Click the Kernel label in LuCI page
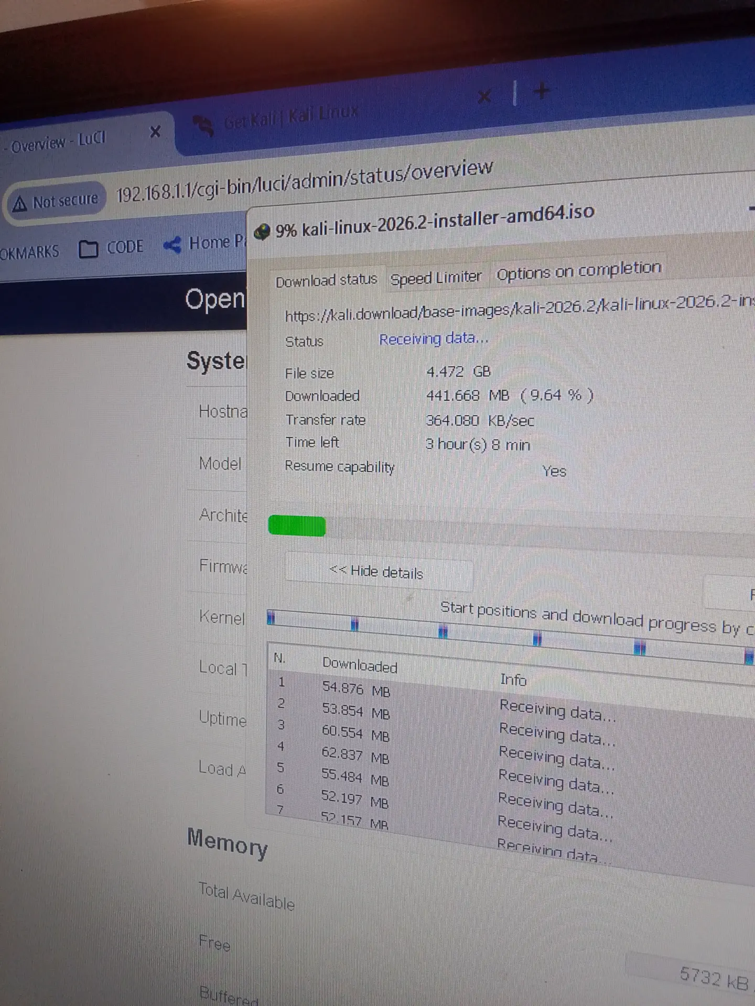The height and width of the screenshot is (1006, 755). 222,617
